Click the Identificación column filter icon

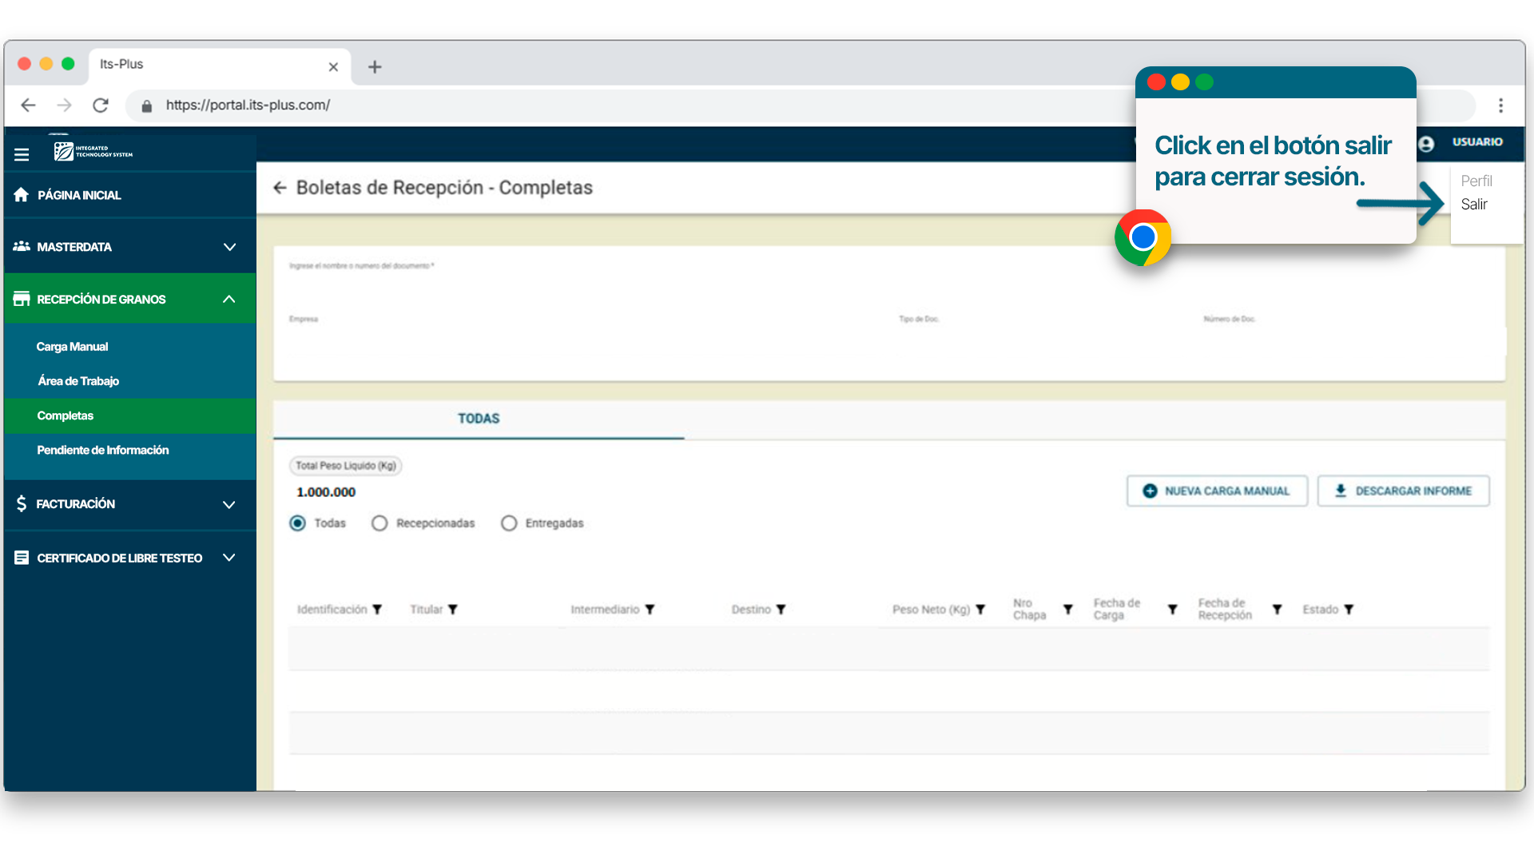[x=377, y=610]
